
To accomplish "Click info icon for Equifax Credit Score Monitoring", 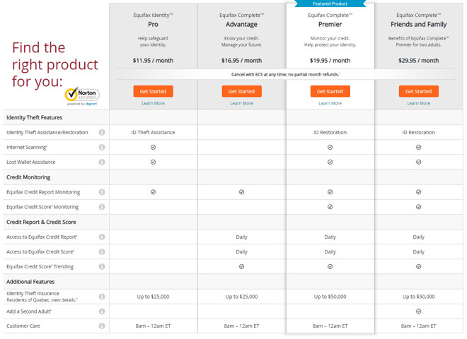I will 102,207.
